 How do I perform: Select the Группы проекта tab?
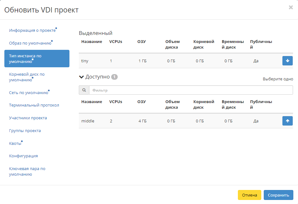click(25, 131)
